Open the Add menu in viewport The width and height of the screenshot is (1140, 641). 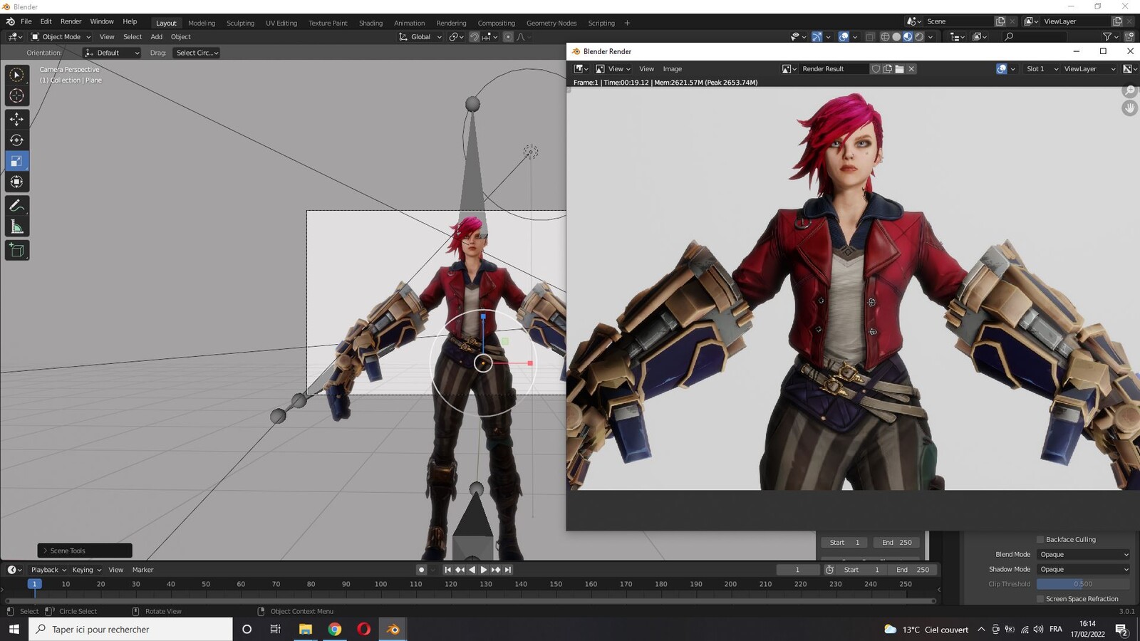coord(156,37)
